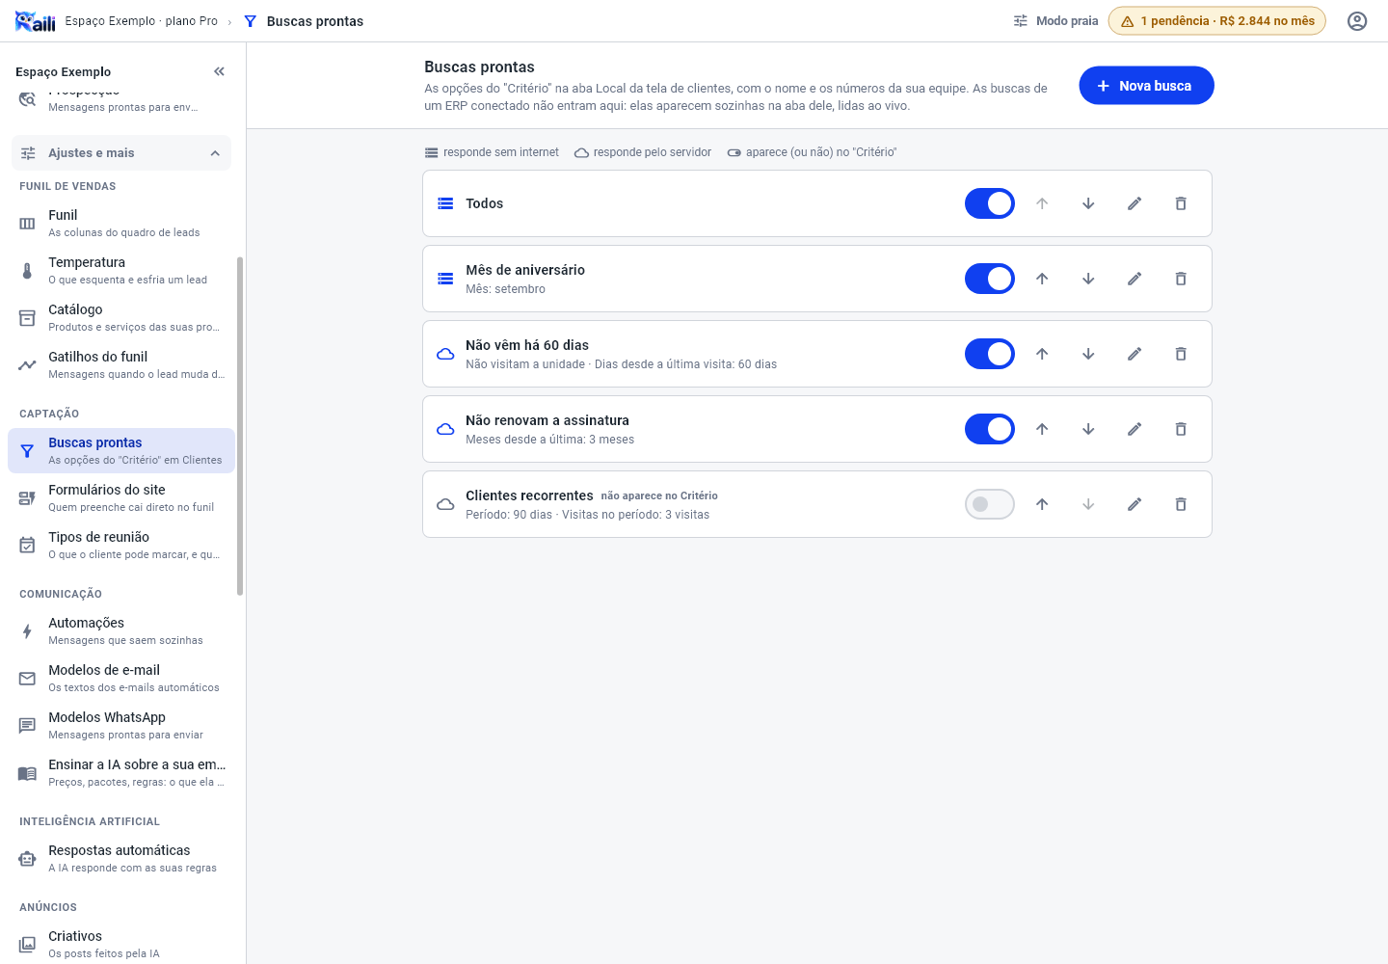The width and height of the screenshot is (1388, 964).
Task: Open Automações in the sidebar
Action: click(x=121, y=630)
